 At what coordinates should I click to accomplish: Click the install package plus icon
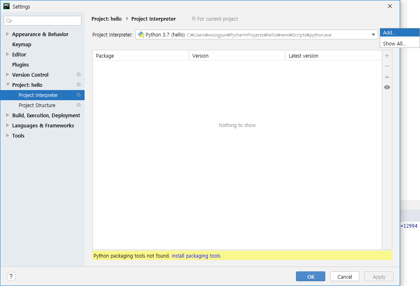pos(387,56)
